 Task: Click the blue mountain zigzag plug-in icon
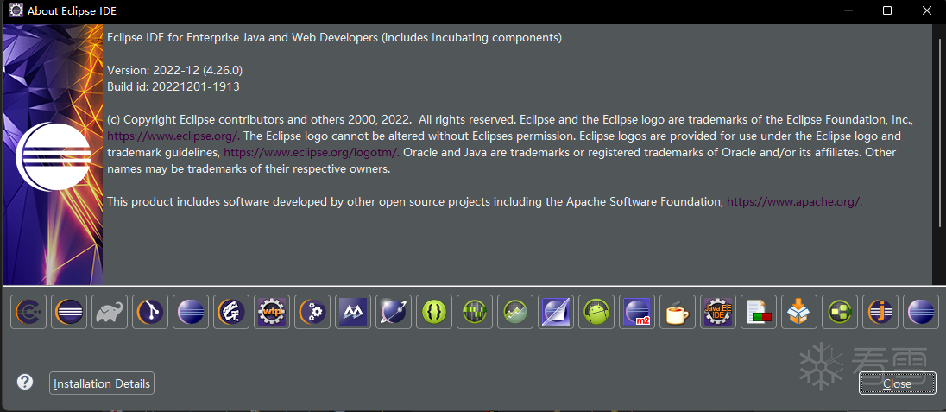coord(352,312)
